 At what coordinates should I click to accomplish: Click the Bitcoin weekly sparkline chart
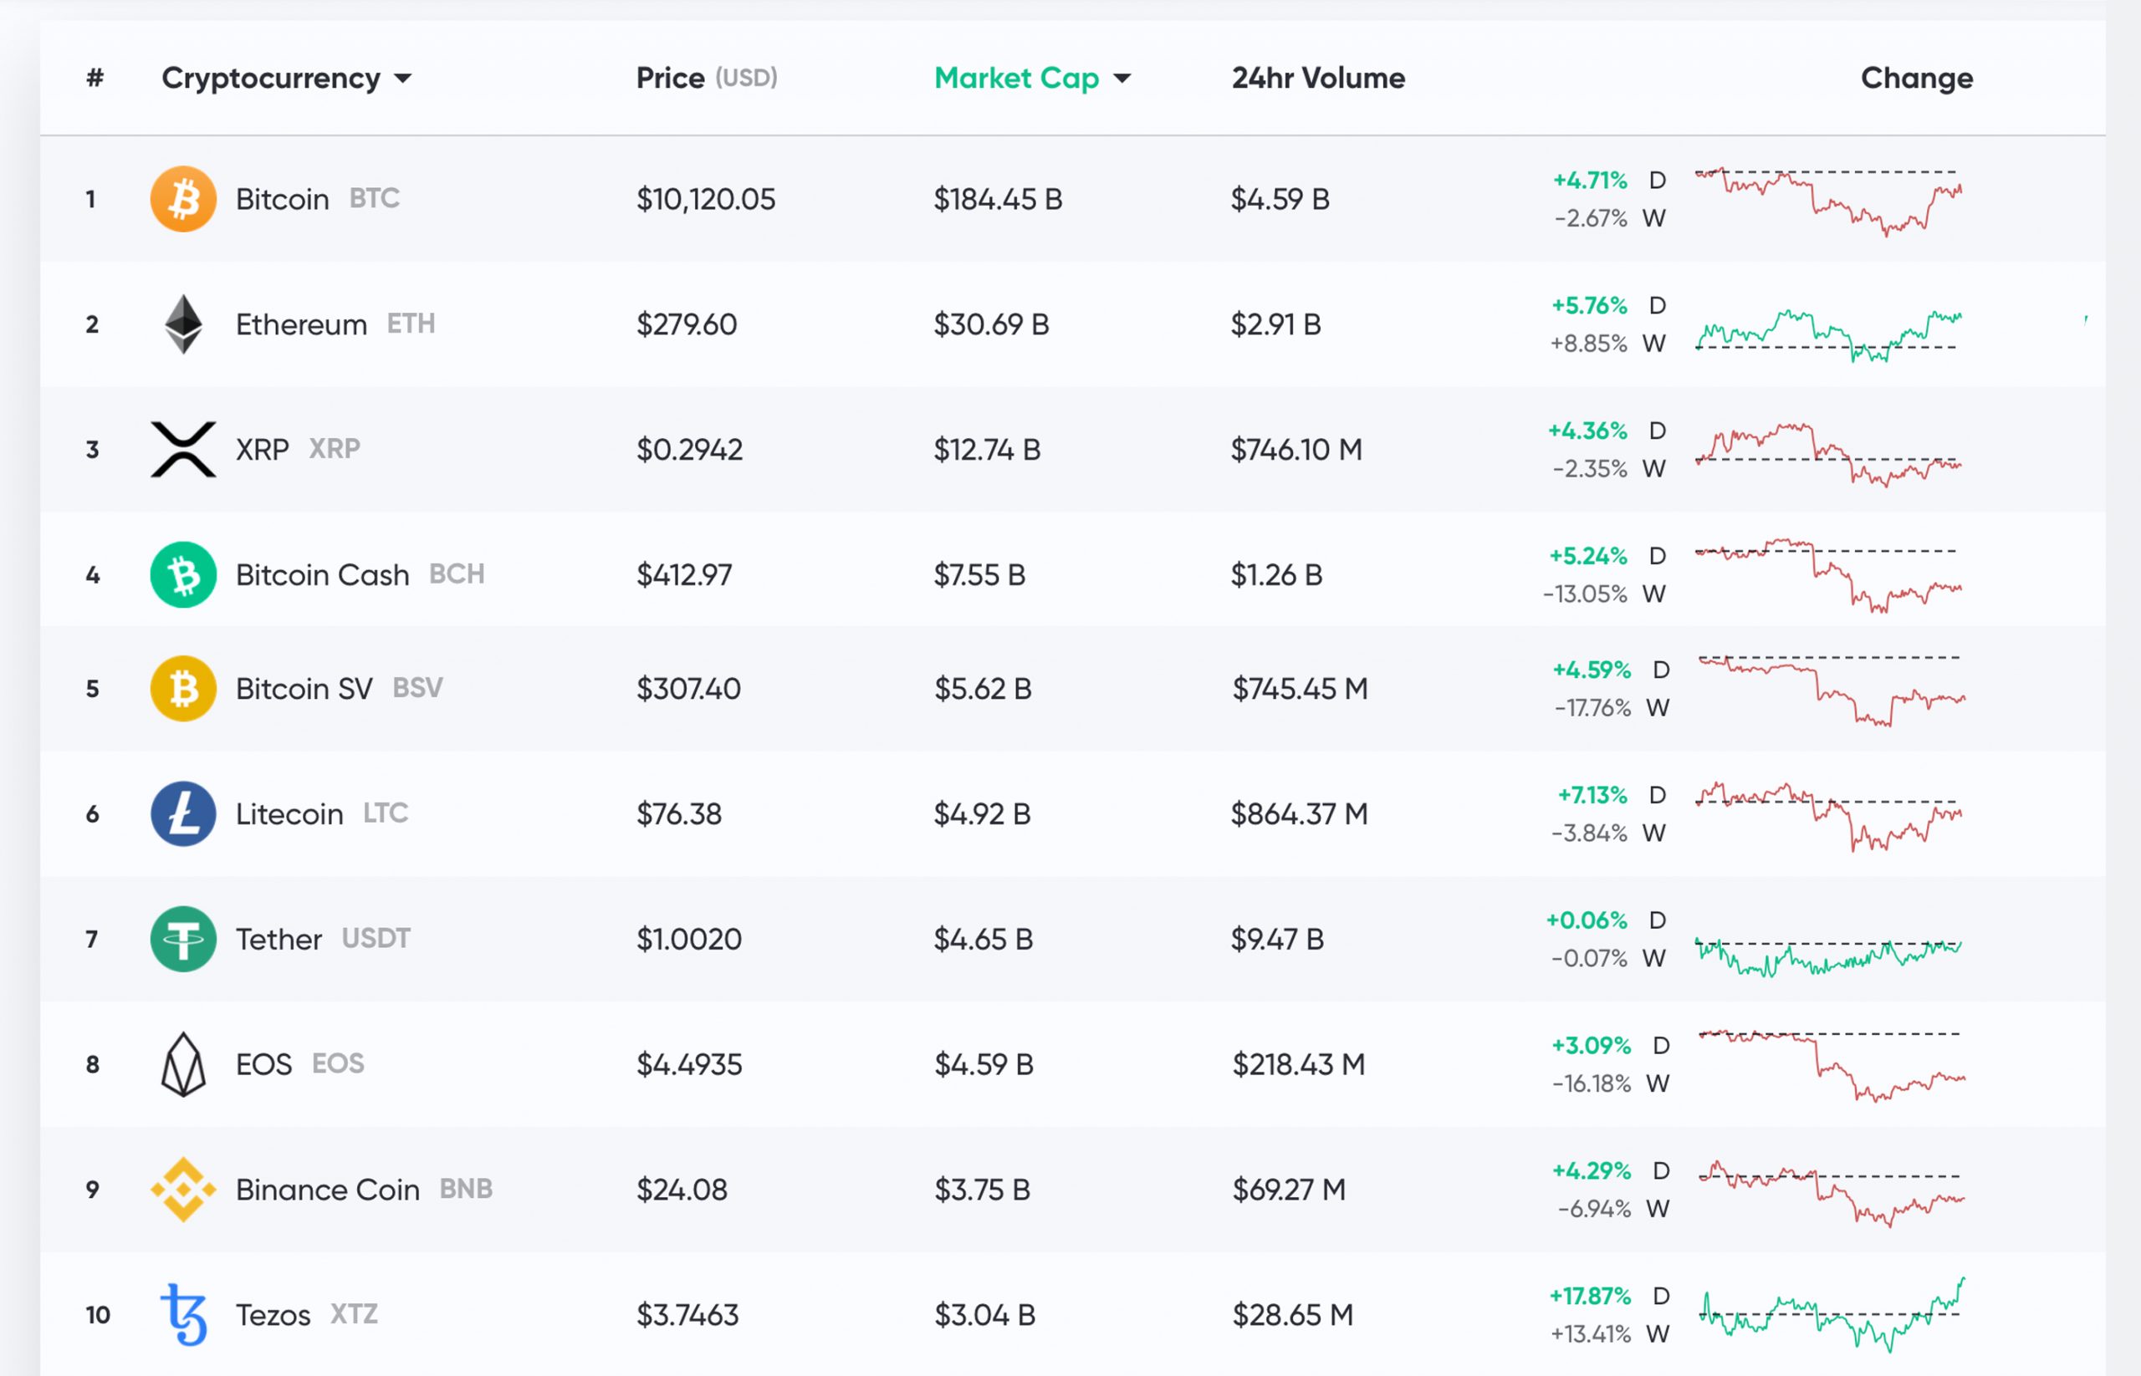pyautogui.click(x=1828, y=201)
